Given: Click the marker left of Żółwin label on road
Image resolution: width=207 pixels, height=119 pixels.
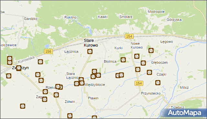Looking at the screenshot, I should (56, 95).
